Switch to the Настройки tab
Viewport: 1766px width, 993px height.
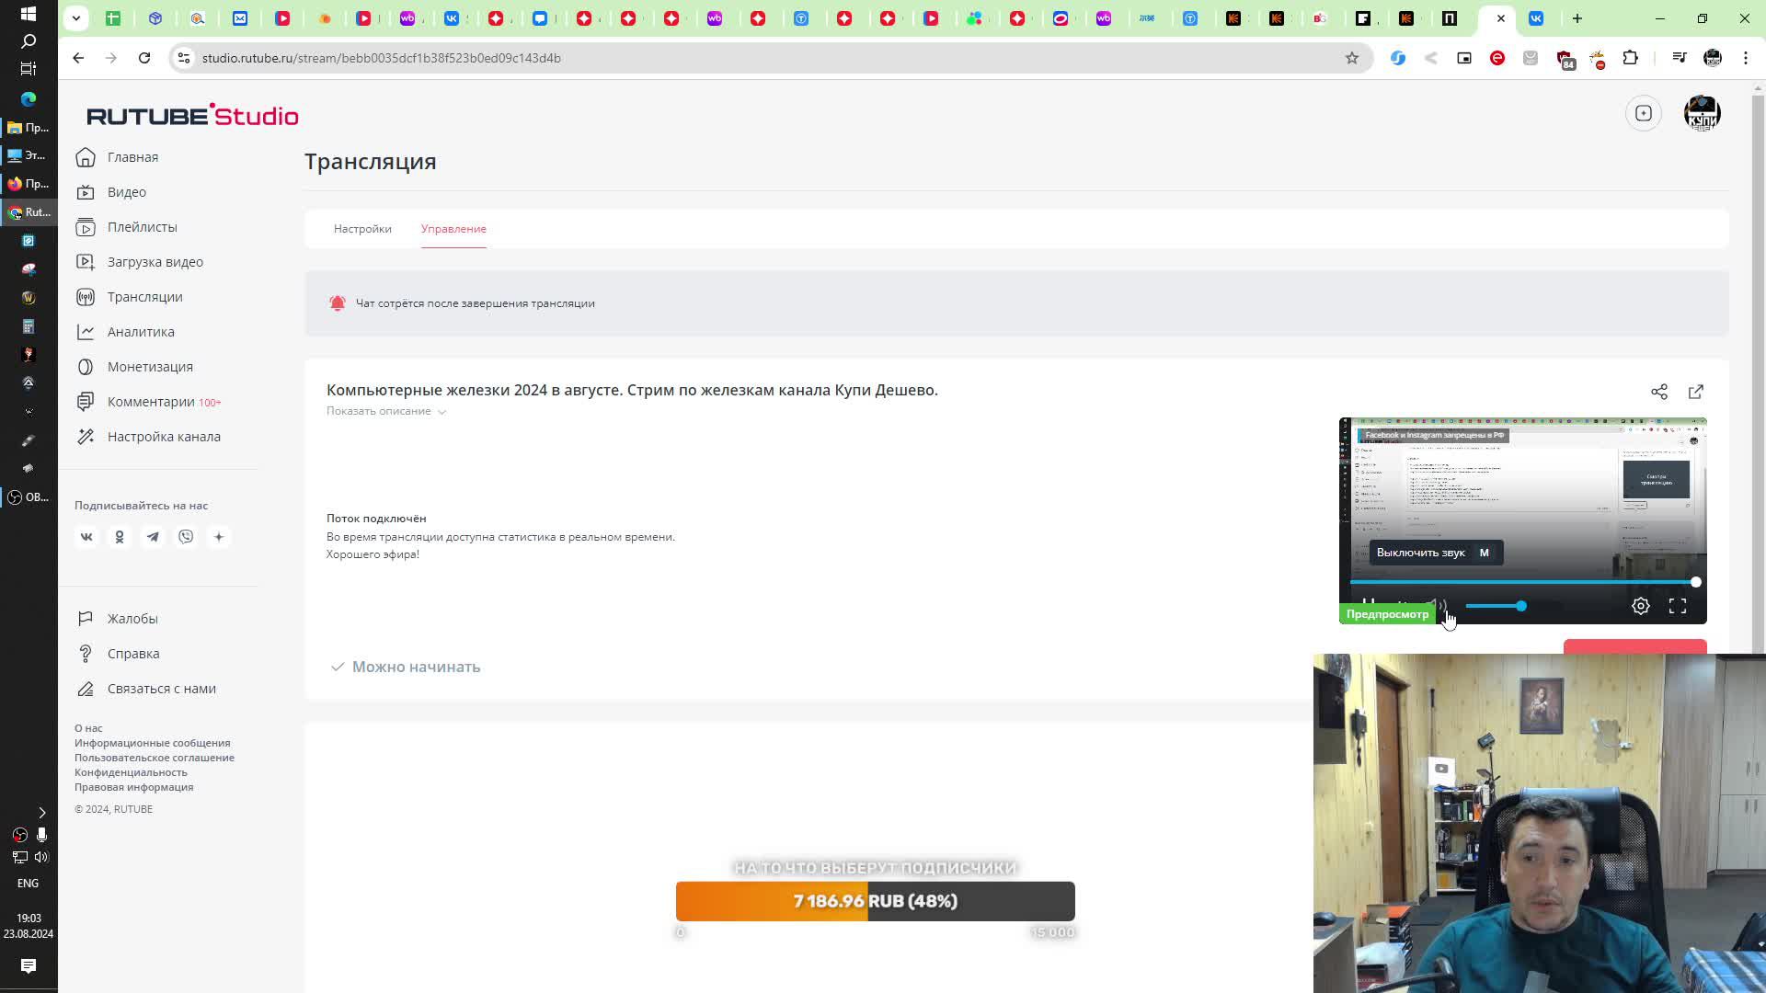[x=362, y=229]
